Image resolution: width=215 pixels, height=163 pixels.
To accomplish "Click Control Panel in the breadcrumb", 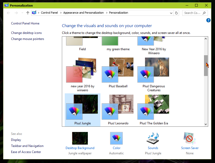I will (49, 13).
